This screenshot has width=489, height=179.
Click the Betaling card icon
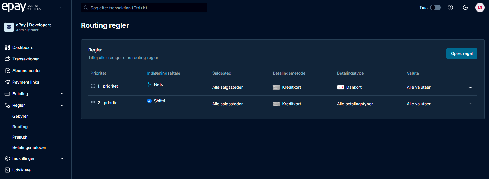click(x=7, y=94)
